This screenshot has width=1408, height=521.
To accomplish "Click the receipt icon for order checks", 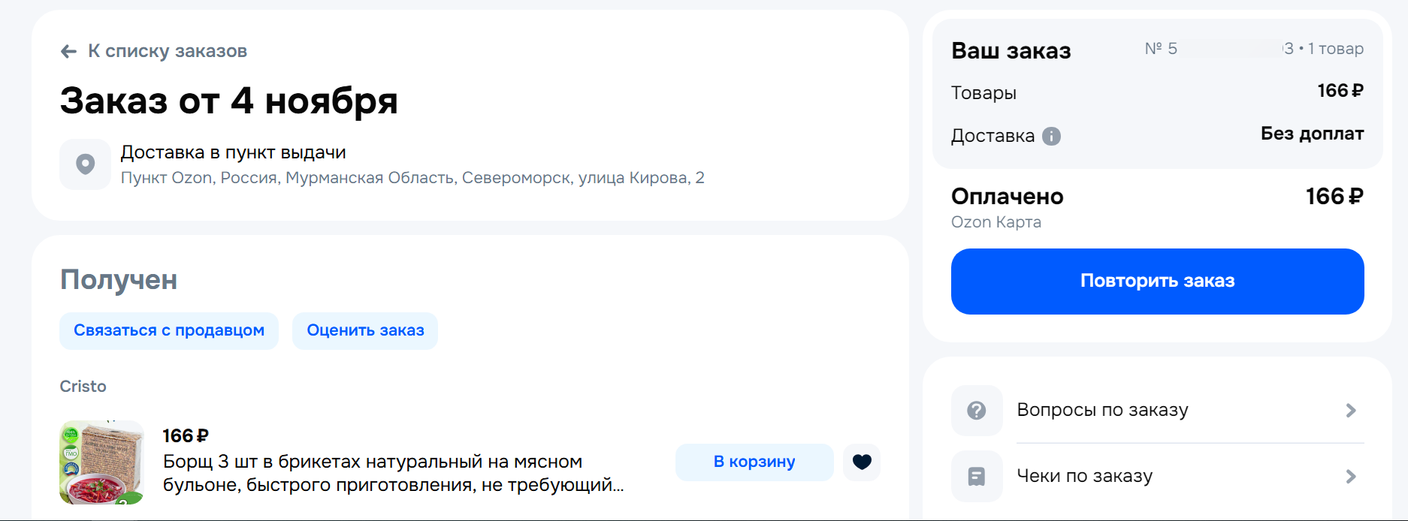I will (977, 476).
